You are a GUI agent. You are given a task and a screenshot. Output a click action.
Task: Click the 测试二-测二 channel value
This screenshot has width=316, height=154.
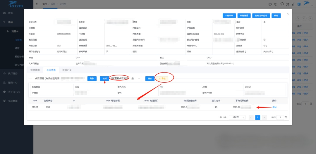(112, 46)
